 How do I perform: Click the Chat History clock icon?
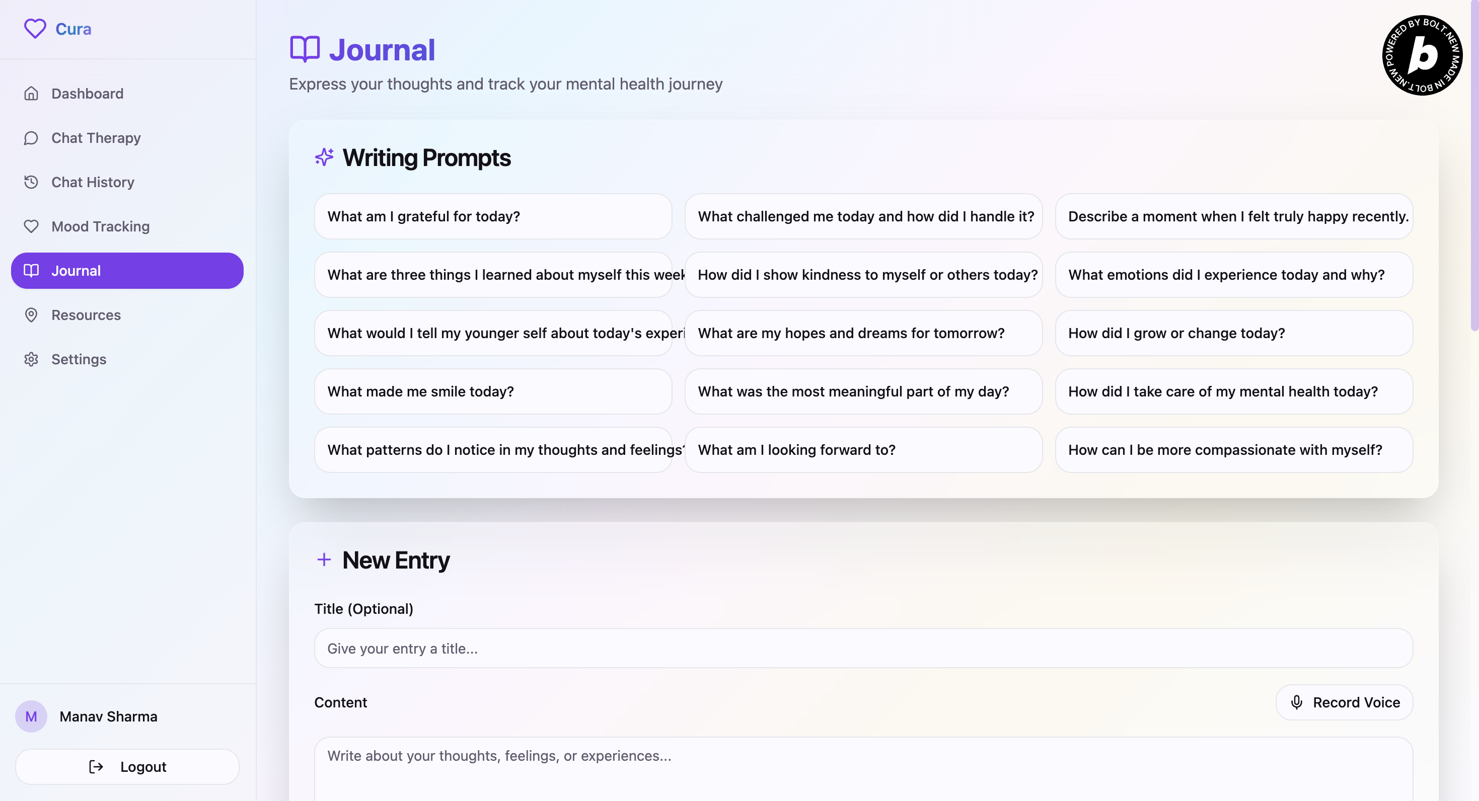(32, 182)
